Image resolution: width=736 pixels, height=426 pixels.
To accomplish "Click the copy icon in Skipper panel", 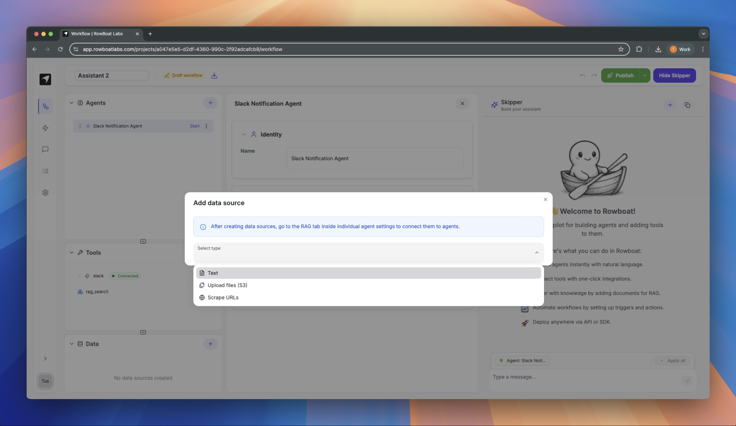I will (687, 105).
